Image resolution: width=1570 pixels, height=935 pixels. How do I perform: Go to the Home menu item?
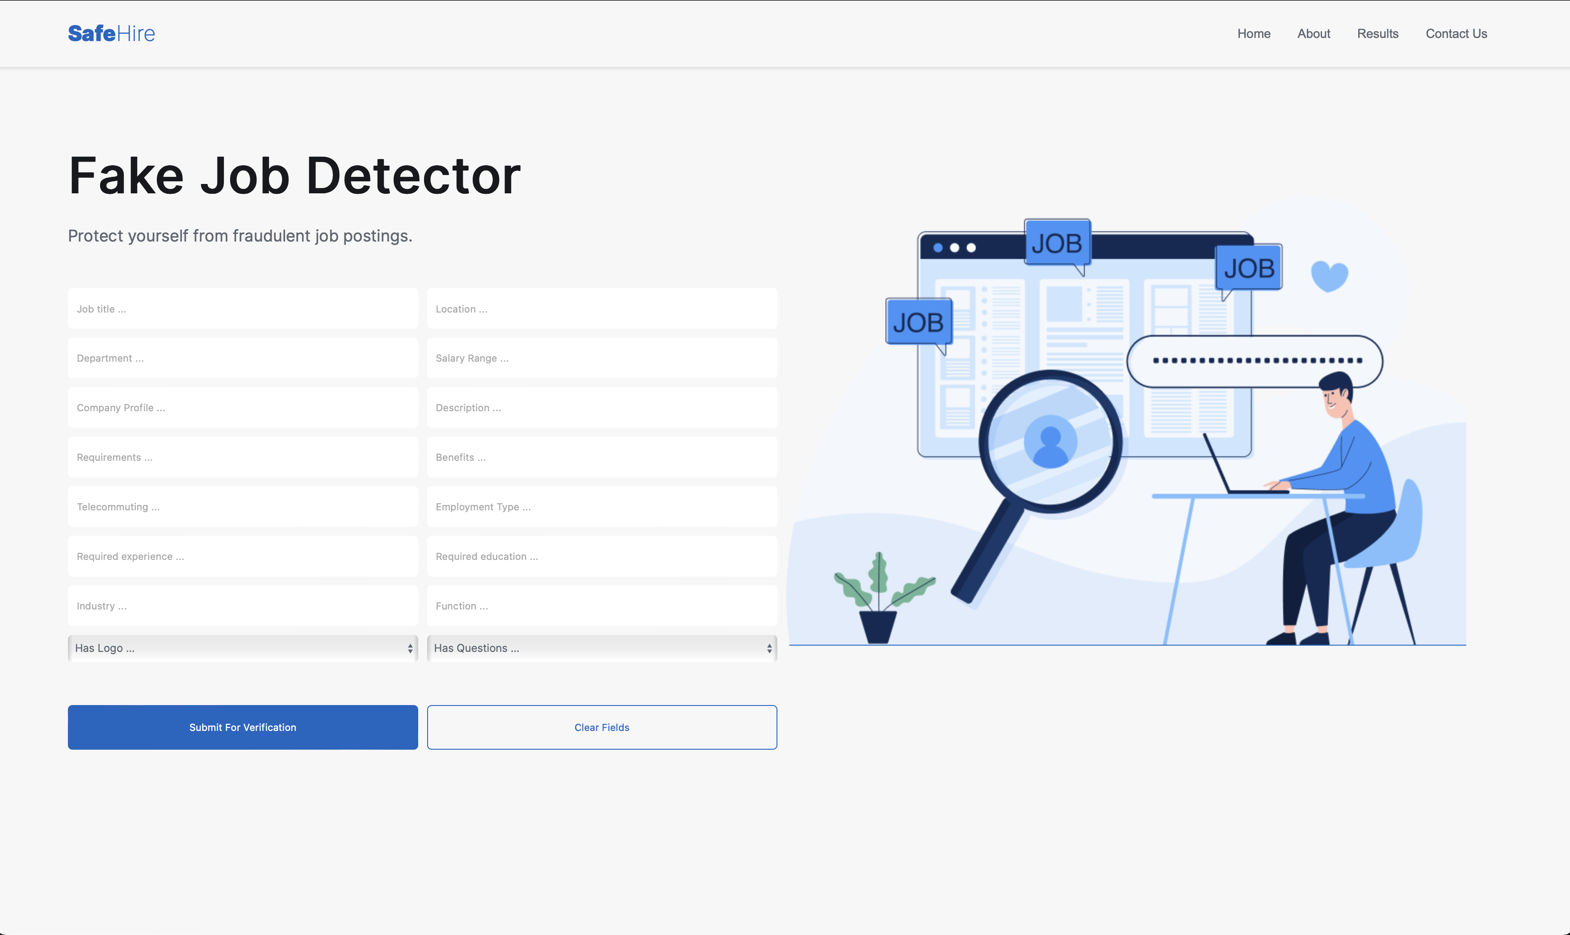pyautogui.click(x=1253, y=33)
